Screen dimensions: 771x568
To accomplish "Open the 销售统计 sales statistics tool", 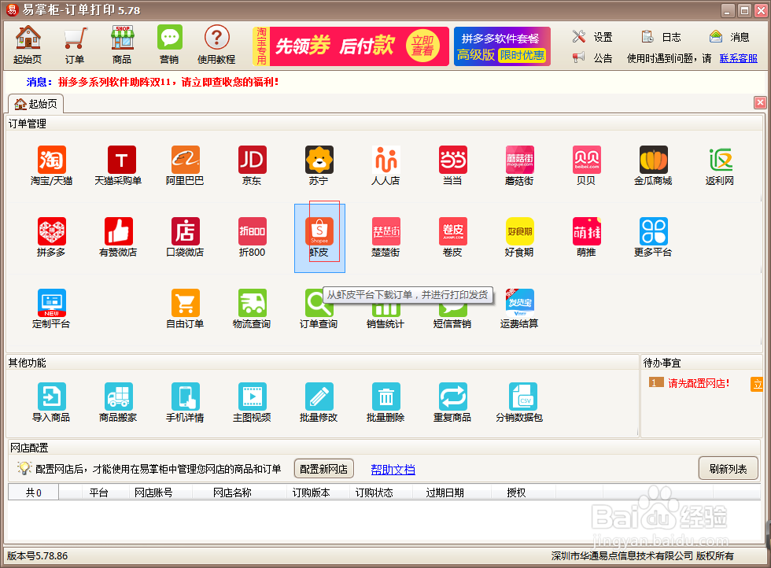I will click(385, 308).
